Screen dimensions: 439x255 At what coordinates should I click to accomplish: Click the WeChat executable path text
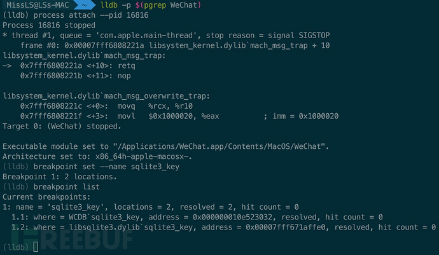click(x=221, y=147)
